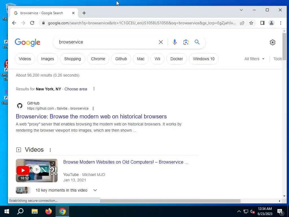The width and height of the screenshot is (289, 217).
Task: Open the network tray icon
Action: pos(246,211)
